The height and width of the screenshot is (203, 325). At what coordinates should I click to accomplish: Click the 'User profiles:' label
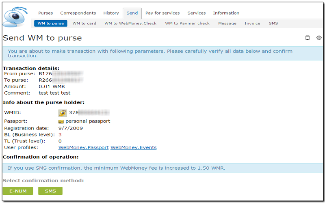pyautogui.click(x=21, y=147)
